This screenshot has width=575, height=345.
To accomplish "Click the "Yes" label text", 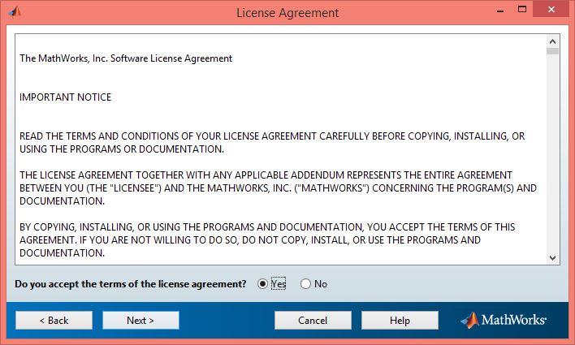I will click(279, 283).
